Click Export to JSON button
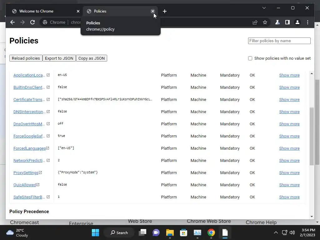 59,58
